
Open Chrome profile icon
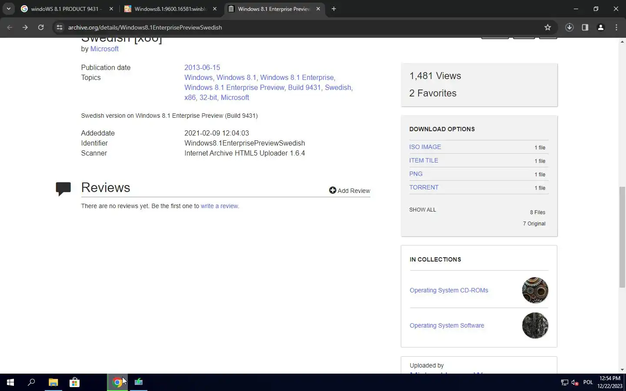[601, 27]
